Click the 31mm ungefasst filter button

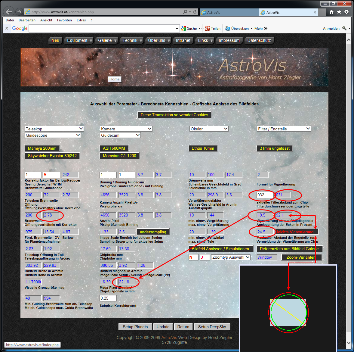275,148
